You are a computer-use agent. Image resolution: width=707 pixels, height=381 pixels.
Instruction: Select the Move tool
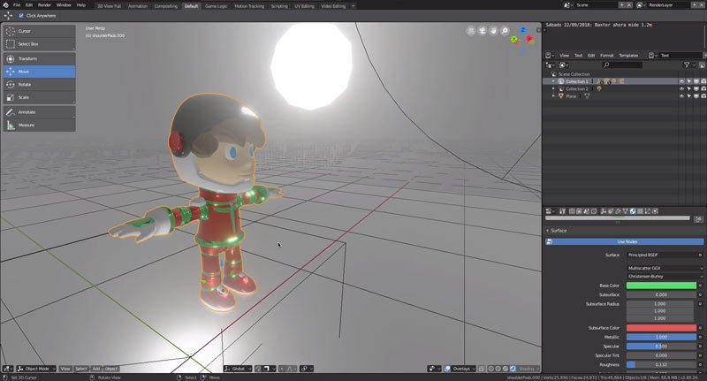pyautogui.click(x=39, y=72)
